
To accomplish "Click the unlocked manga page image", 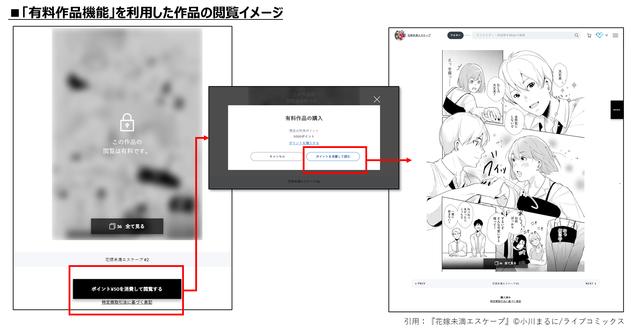I will coord(505,160).
